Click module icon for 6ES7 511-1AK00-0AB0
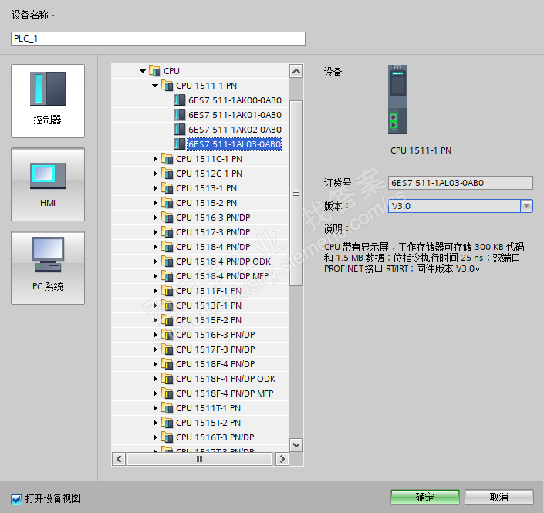 179,100
